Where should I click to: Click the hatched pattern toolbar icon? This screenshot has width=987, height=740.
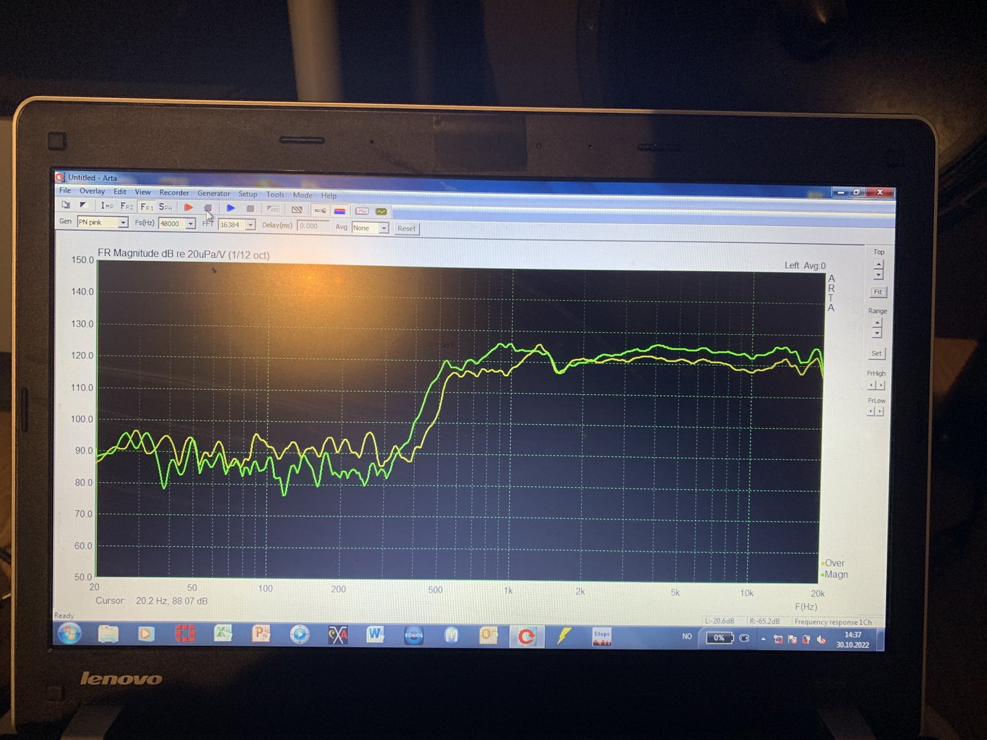(297, 210)
